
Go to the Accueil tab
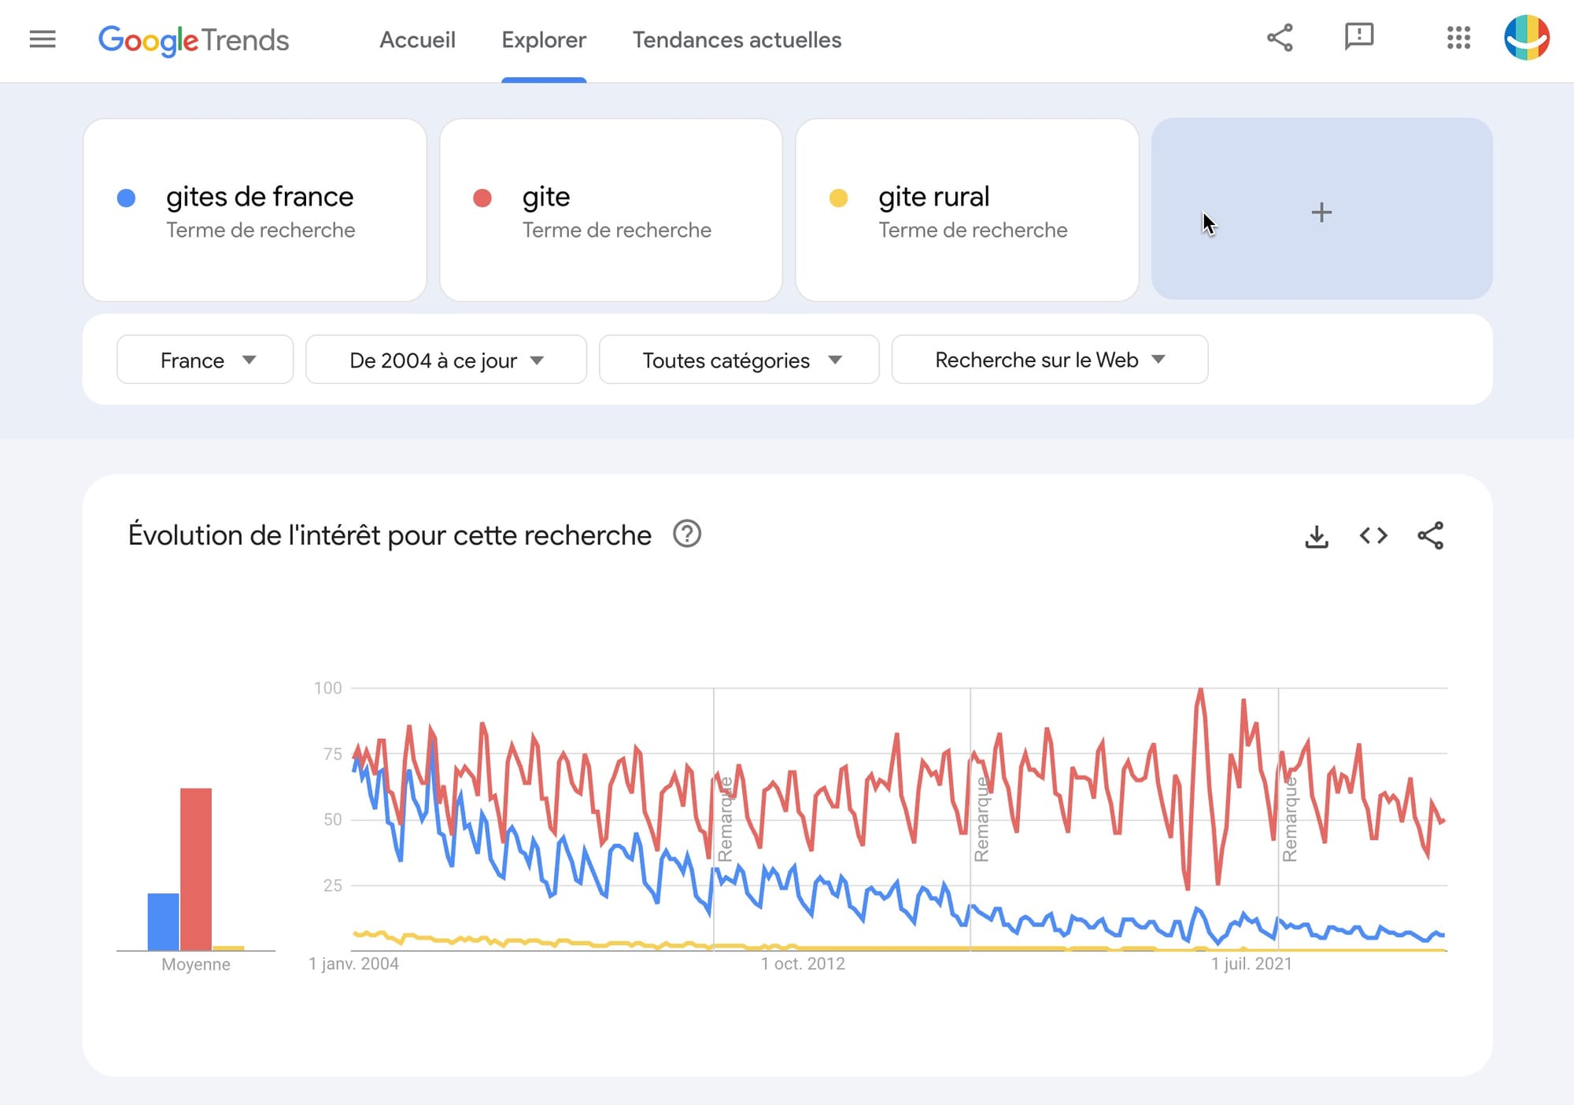coord(417,40)
